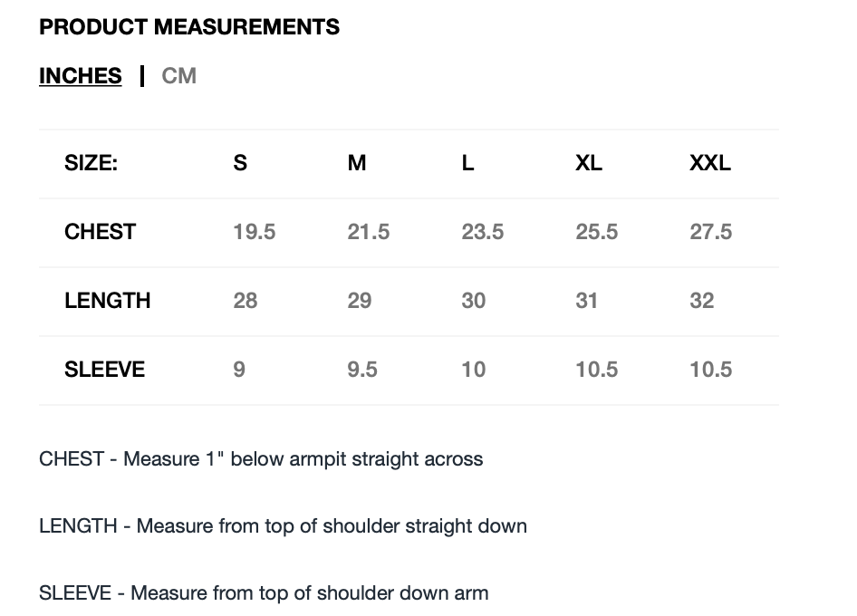Screen dimensions: 857x616
Task: Click the length value 31
Action: 587,301
